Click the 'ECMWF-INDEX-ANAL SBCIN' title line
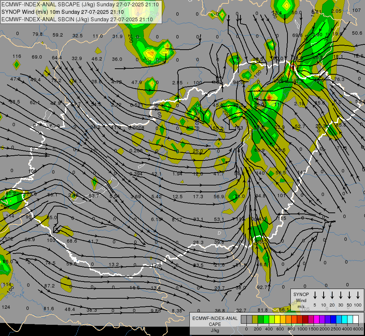This screenshot has height=336, width=365. pos(77,19)
